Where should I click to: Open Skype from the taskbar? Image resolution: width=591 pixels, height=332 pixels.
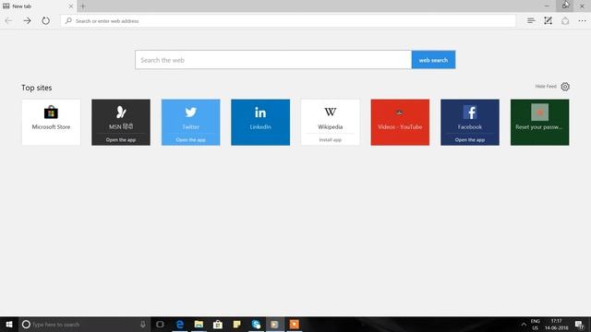(x=256, y=324)
